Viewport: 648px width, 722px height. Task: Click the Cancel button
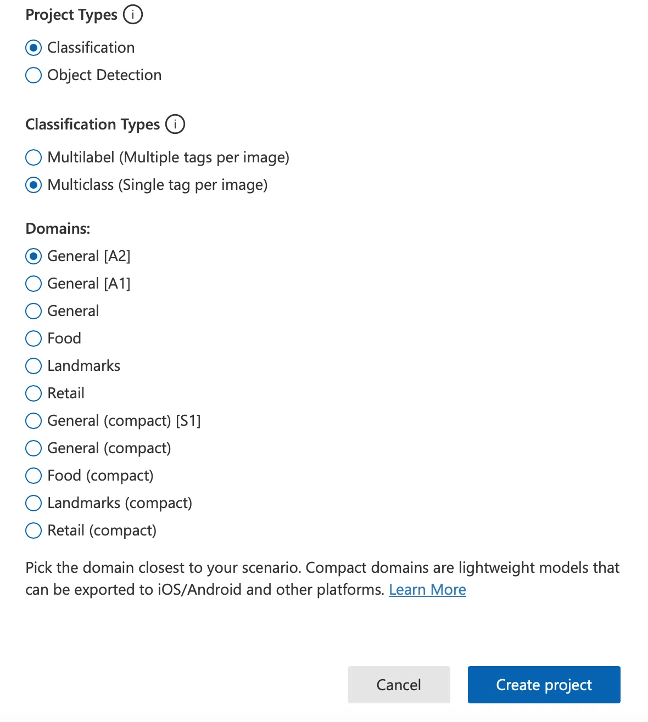[399, 685]
